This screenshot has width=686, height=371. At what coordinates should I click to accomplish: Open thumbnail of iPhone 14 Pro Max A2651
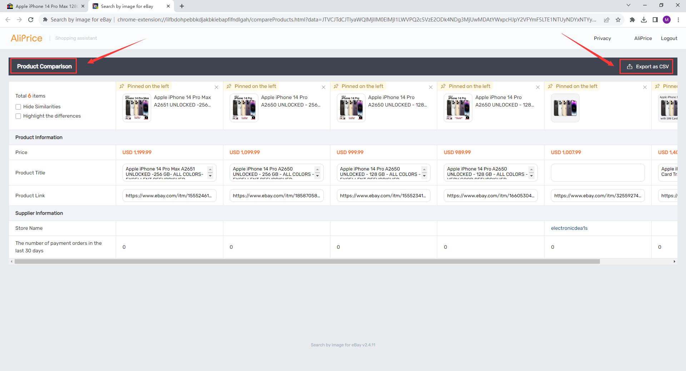click(137, 108)
